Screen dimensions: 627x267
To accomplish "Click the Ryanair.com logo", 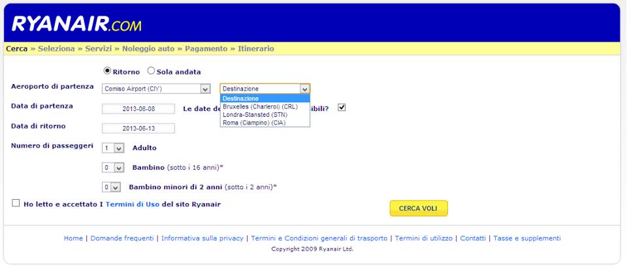I will (x=76, y=24).
